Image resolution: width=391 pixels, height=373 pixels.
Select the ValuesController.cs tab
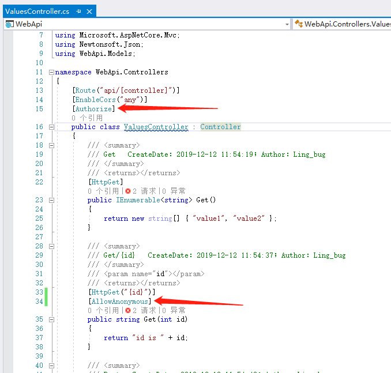(37, 12)
